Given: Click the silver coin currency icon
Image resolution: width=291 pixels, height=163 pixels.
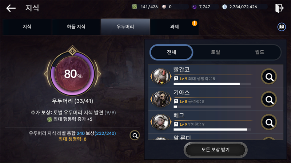Looking at the screenshot, I should (224, 7).
